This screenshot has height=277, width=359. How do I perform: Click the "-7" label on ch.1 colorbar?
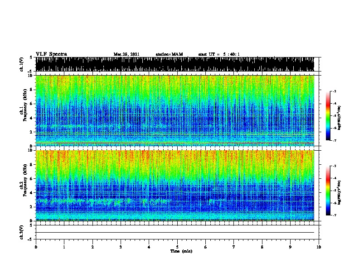pyautogui.click(x=334, y=140)
